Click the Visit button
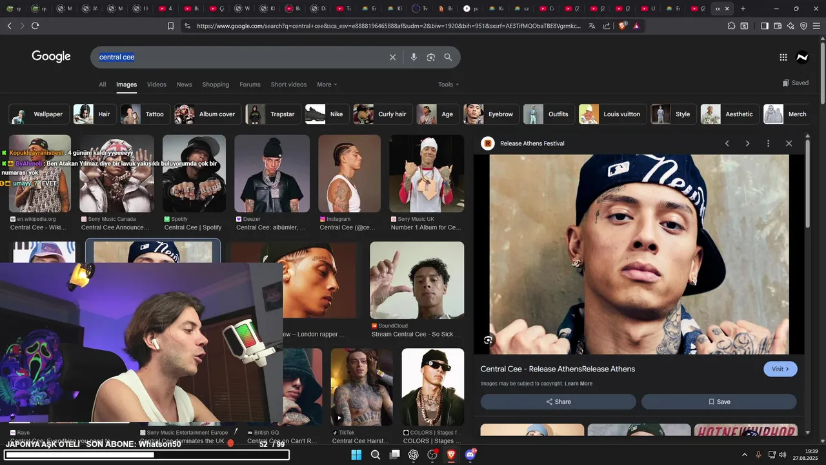This screenshot has height=465, width=826. click(780, 369)
